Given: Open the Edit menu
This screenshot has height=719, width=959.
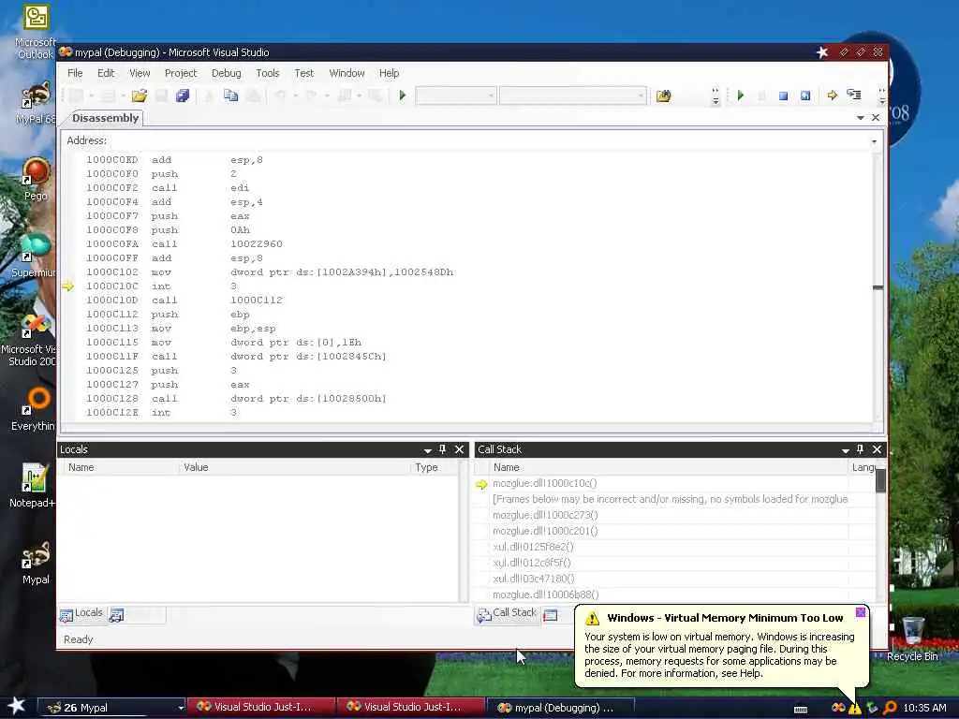Looking at the screenshot, I should (x=106, y=73).
